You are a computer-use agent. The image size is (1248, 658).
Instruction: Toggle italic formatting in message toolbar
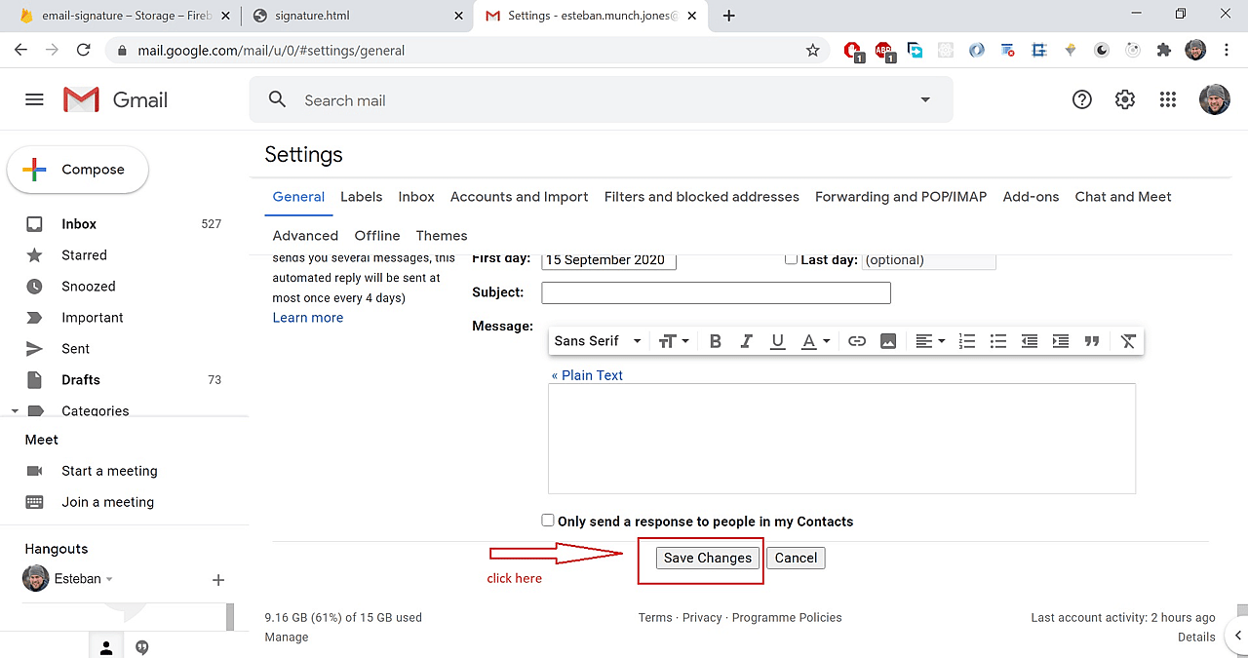[x=746, y=341]
